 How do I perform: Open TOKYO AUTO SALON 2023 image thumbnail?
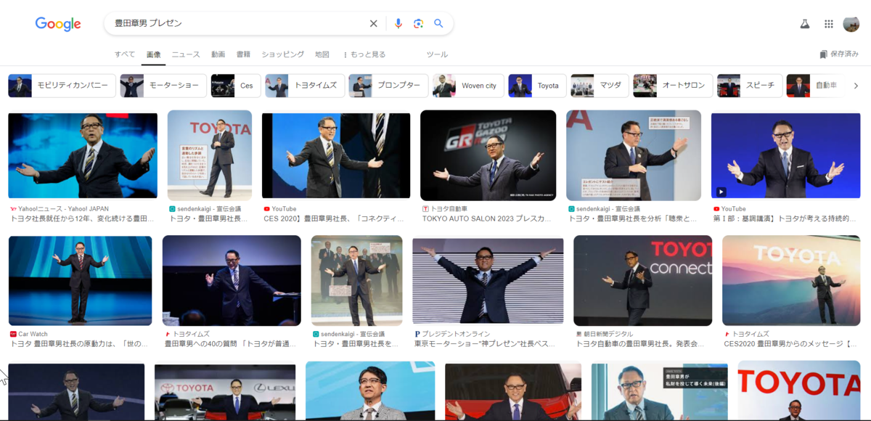(488, 155)
